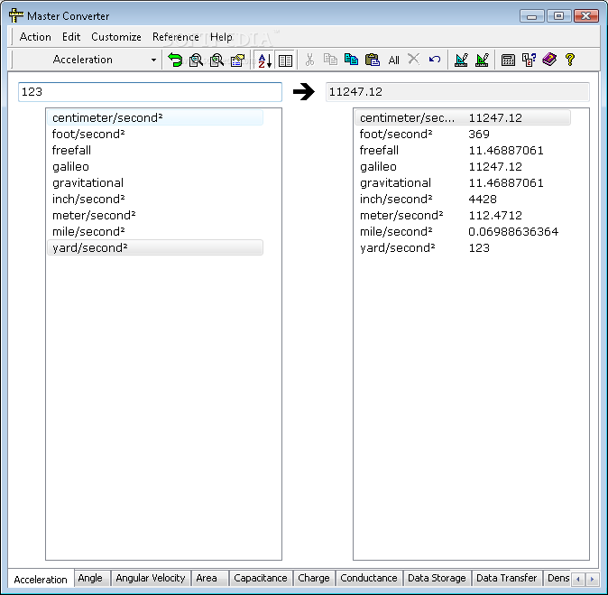
Task: Click the X Delete toolbar icon
Action: [414, 60]
